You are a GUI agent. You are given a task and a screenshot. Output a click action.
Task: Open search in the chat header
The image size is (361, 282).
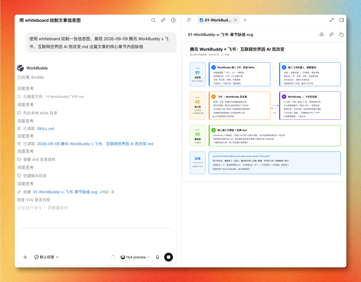pos(153,20)
